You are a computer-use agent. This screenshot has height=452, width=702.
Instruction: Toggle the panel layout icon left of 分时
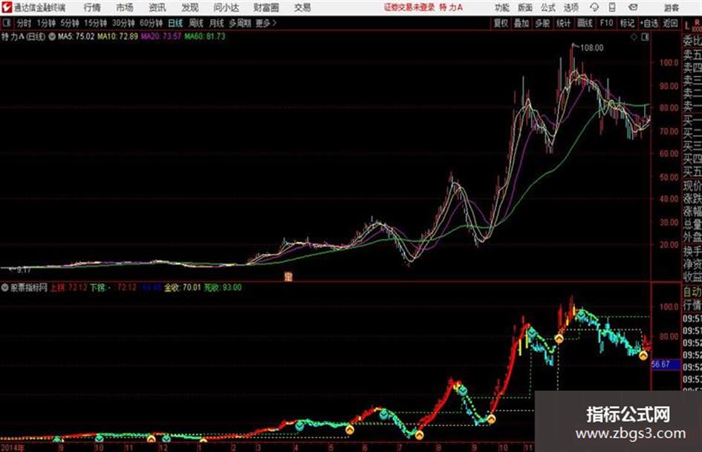pos(6,23)
